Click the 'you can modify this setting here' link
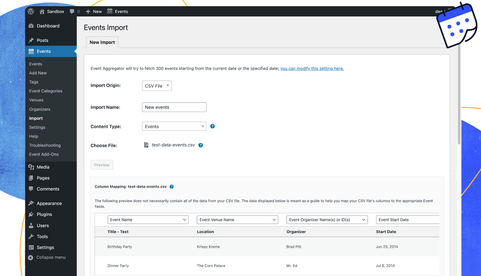The height and width of the screenshot is (276, 481). click(x=312, y=69)
